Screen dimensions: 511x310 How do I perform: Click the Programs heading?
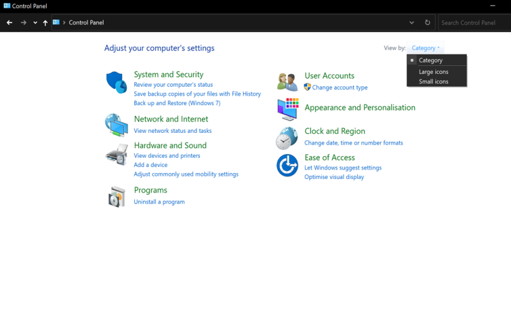tap(151, 190)
